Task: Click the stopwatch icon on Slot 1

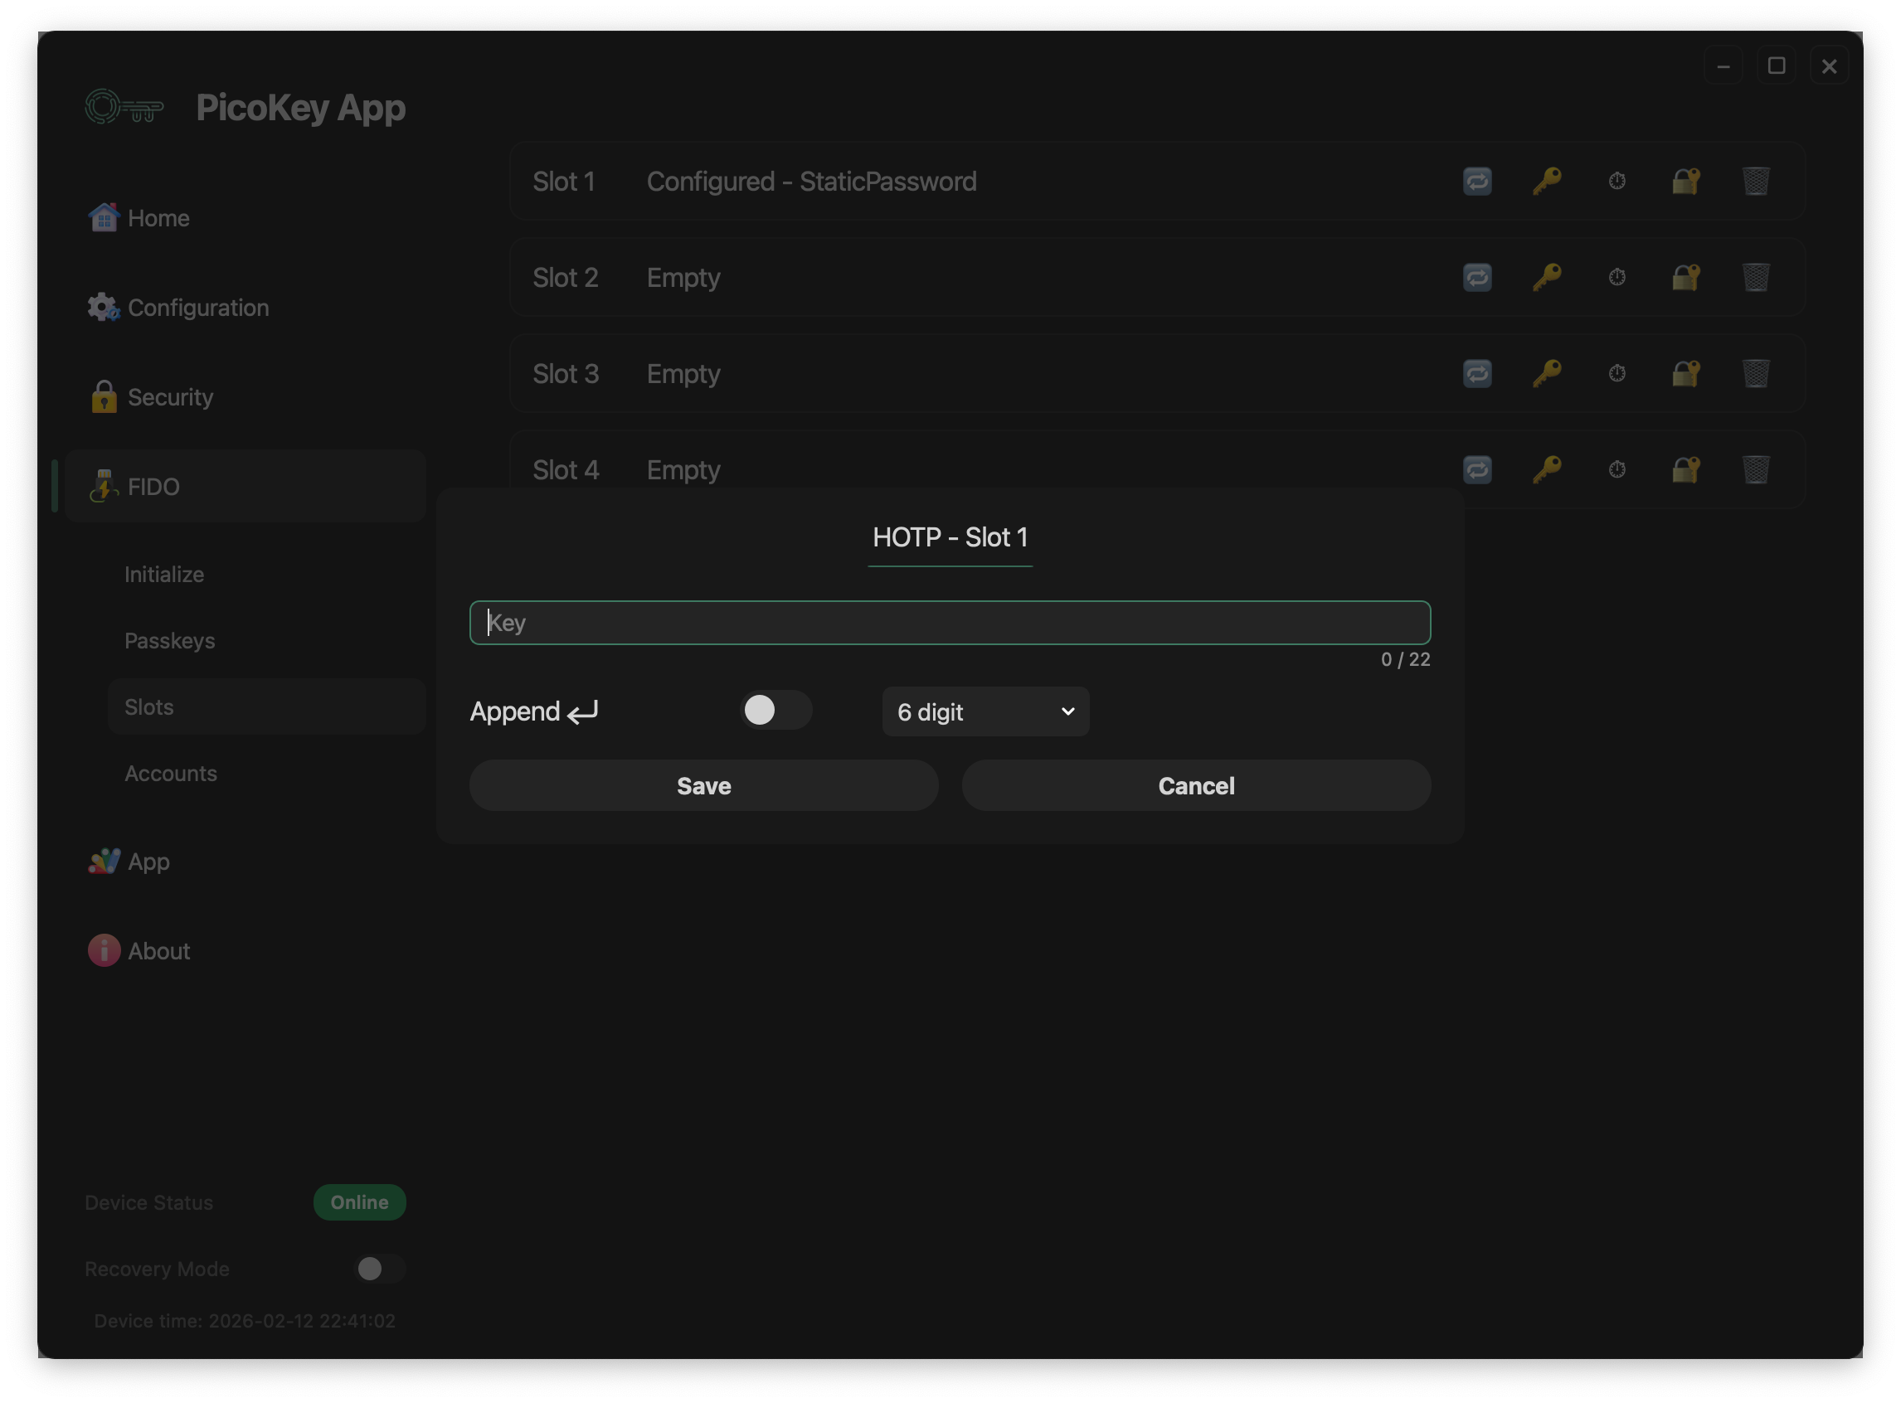Action: (x=1617, y=181)
